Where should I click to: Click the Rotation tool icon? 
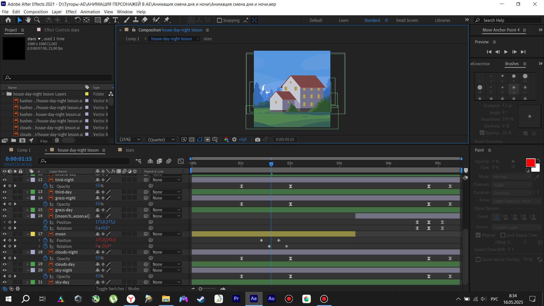[x=77, y=20]
